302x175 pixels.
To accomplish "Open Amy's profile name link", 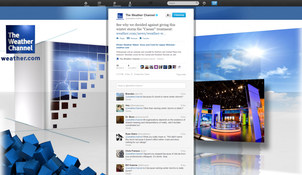I will tap(127, 105).
